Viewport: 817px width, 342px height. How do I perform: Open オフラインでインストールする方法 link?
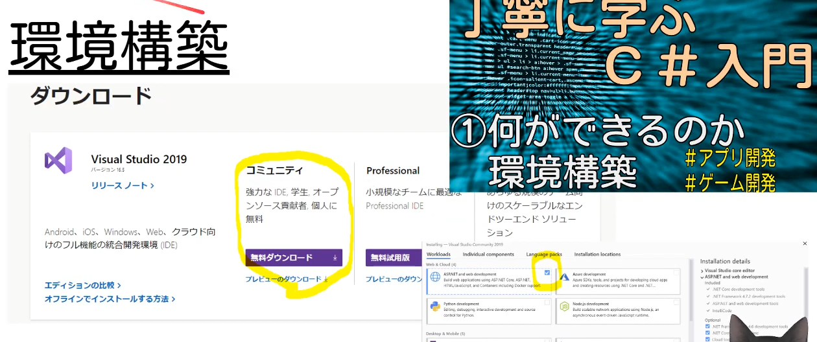110,299
